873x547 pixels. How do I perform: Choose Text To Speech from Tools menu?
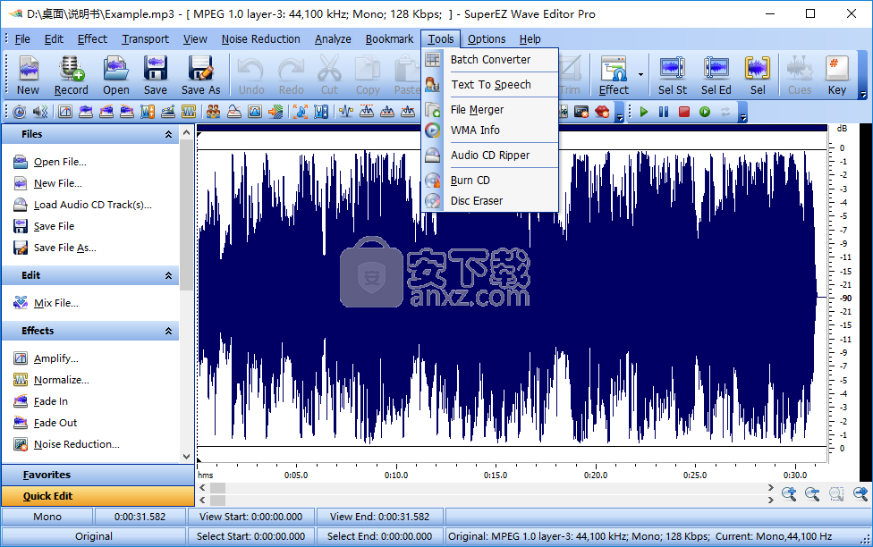[490, 85]
